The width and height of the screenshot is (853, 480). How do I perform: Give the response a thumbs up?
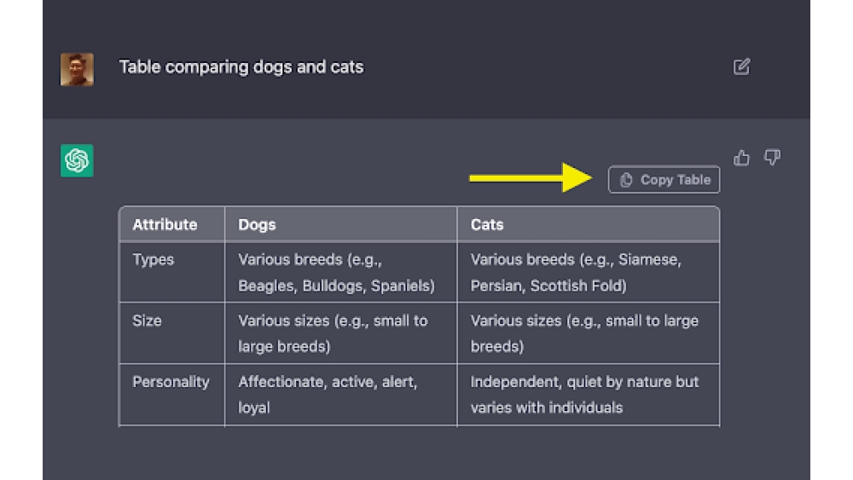click(741, 158)
